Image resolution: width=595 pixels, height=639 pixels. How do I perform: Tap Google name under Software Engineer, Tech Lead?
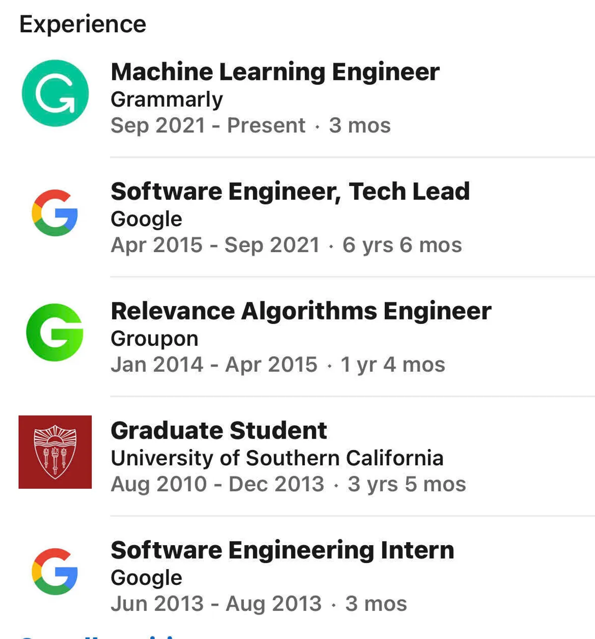tap(146, 219)
